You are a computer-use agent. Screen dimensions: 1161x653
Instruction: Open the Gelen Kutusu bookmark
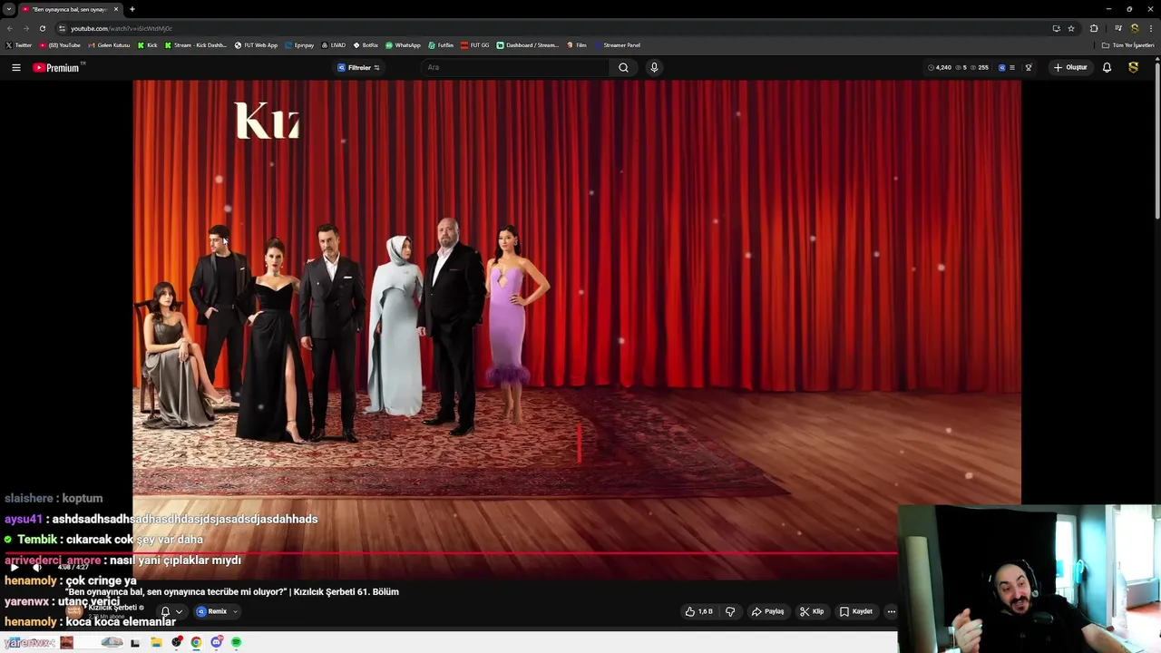(x=109, y=45)
